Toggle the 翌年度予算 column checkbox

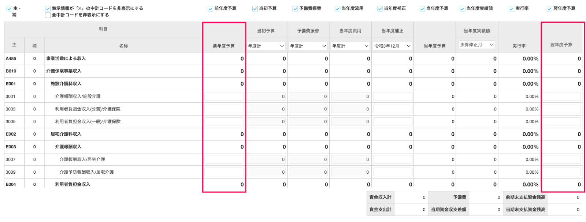pos(549,8)
